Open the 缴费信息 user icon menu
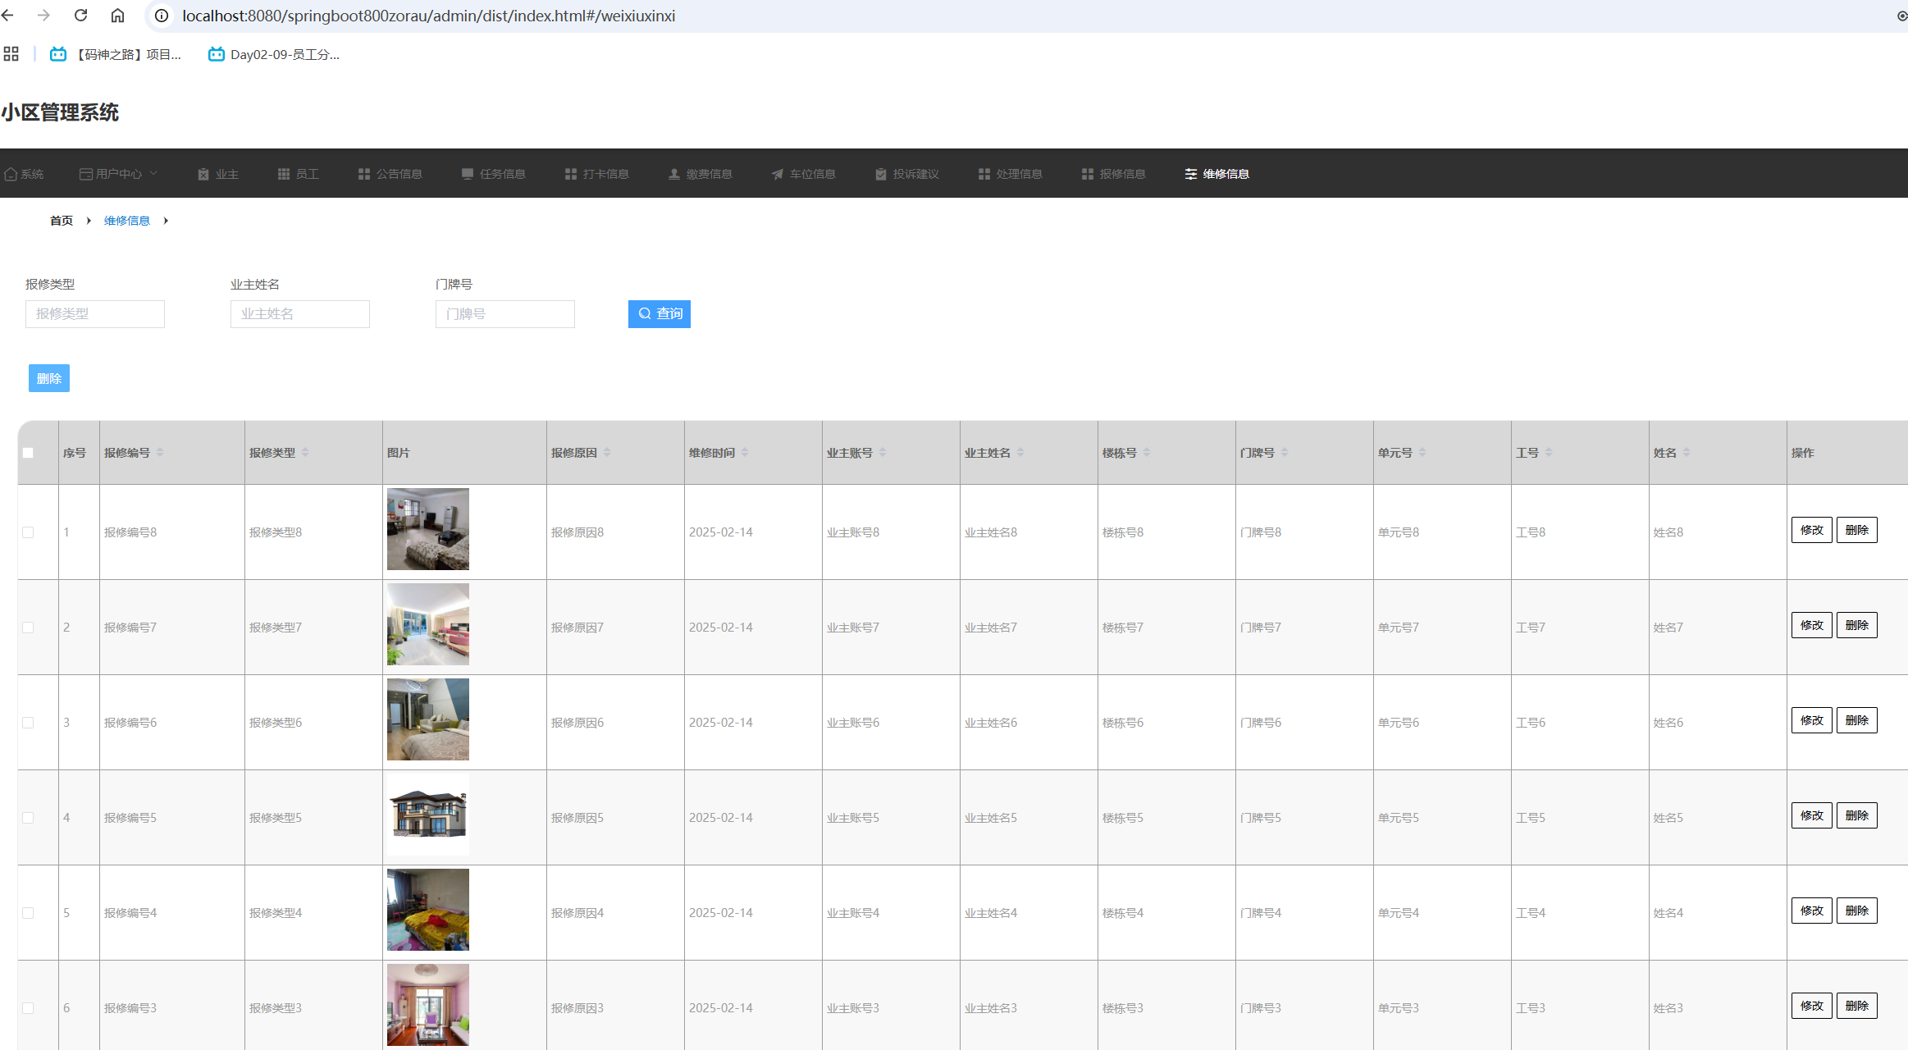Image resolution: width=1908 pixels, height=1050 pixels. (700, 174)
